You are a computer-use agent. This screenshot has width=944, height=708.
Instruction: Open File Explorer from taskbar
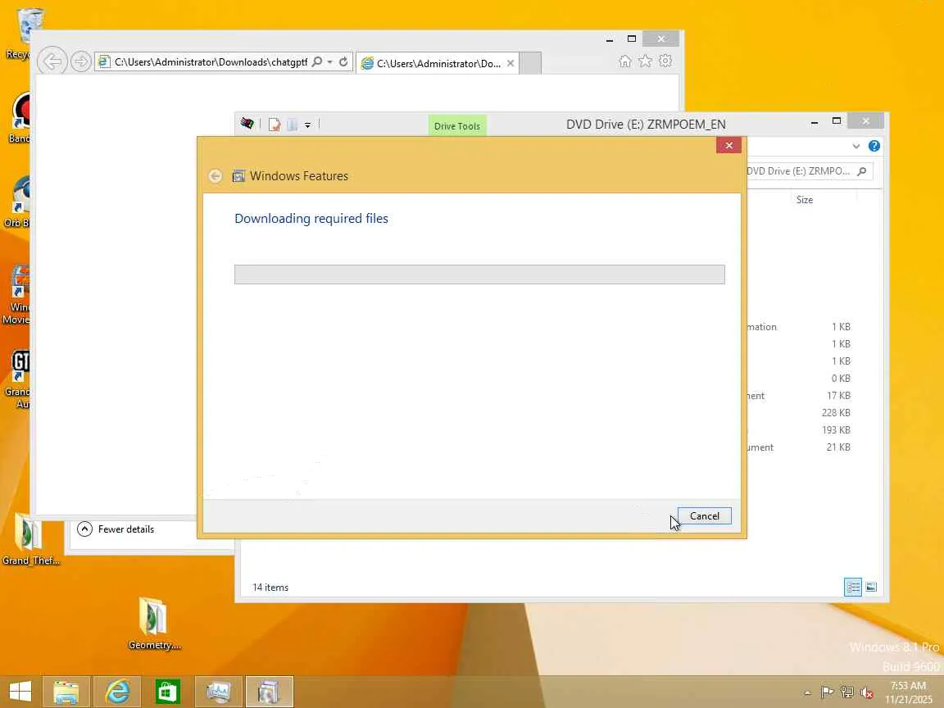[66, 692]
